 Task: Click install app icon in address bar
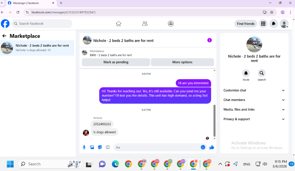pyautogui.click(x=265, y=12)
